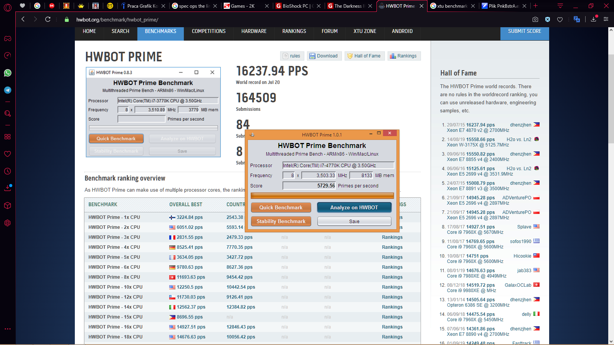614x345 pixels.
Task: Open user GalaxOCLab in Hall of Fame
Action: [518, 285]
